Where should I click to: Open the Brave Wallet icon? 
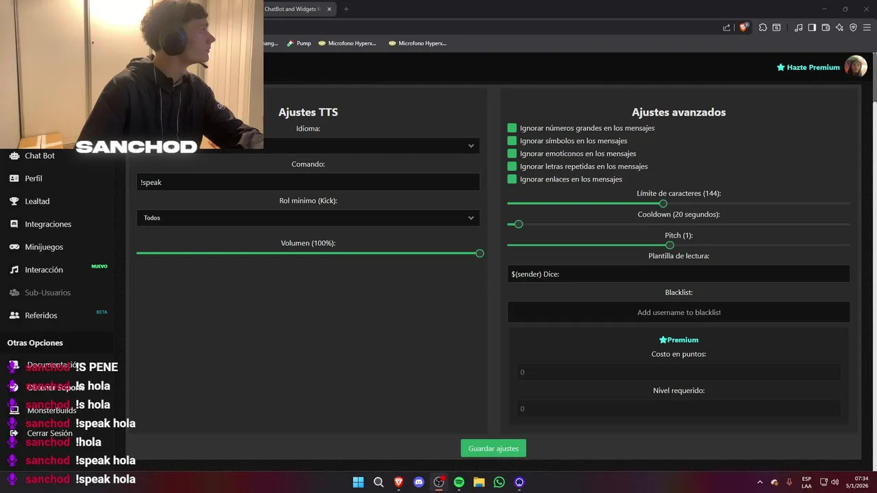[x=826, y=27]
